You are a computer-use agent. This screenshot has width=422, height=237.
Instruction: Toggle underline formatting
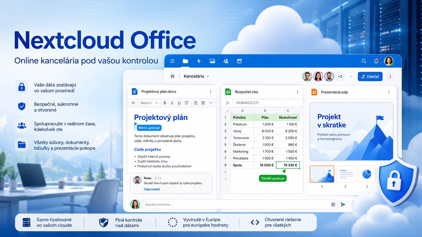pos(179,103)
